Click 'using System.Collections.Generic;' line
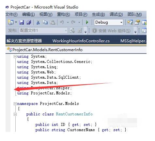Viewport: 155px width, 141px height. [55, 62]
